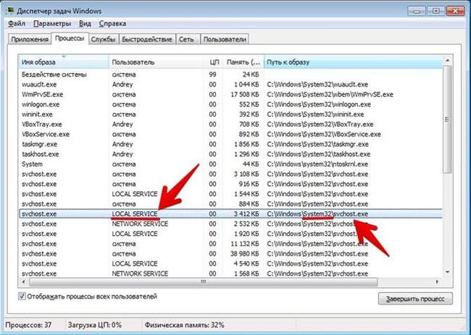Select highlighted svchost.exe using 3 412 КБ

[x=230, y=214]
